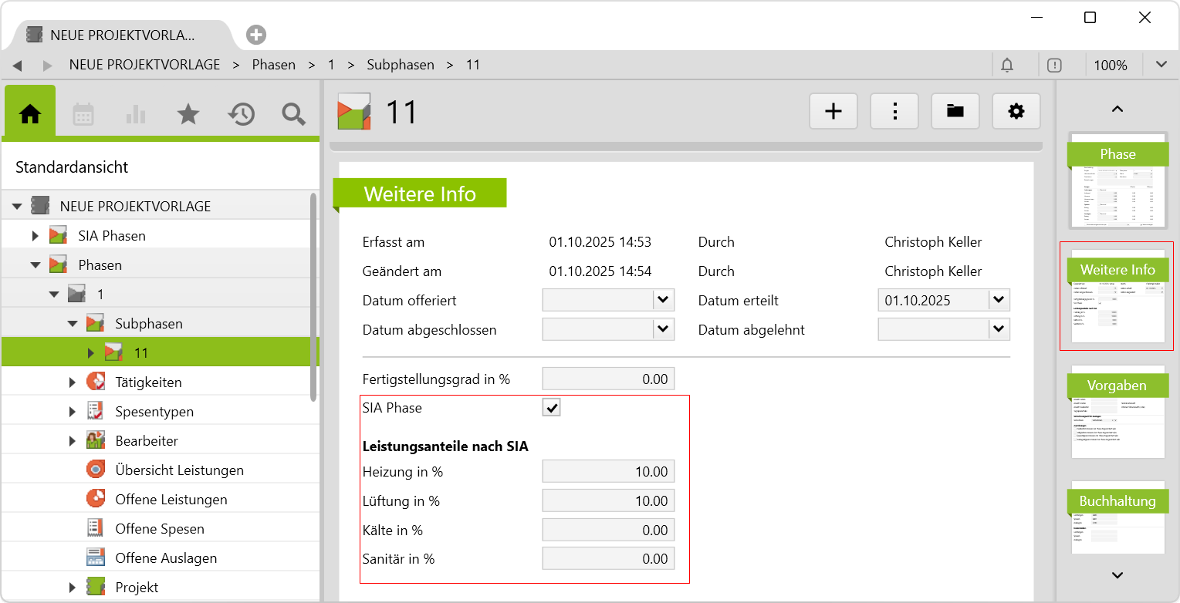Click the plus button to add entry

click(x=833, y=112)
